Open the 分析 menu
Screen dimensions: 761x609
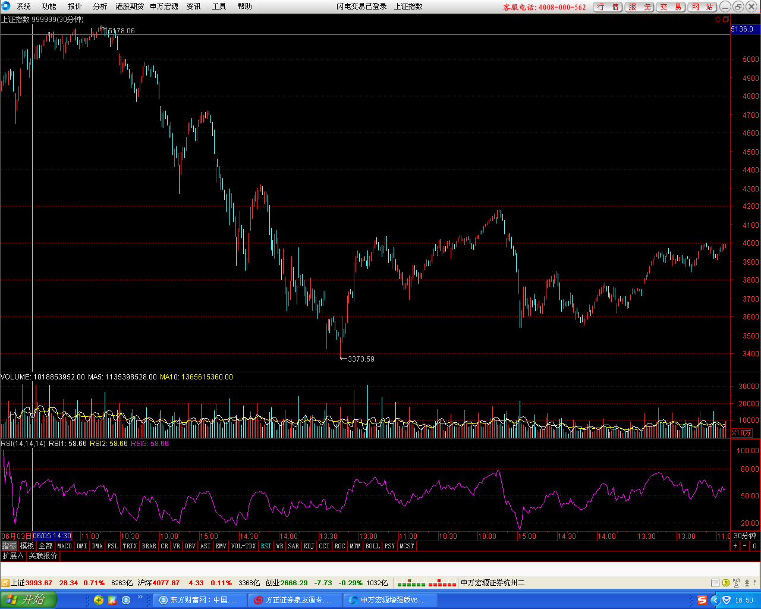tap(100, 7)
